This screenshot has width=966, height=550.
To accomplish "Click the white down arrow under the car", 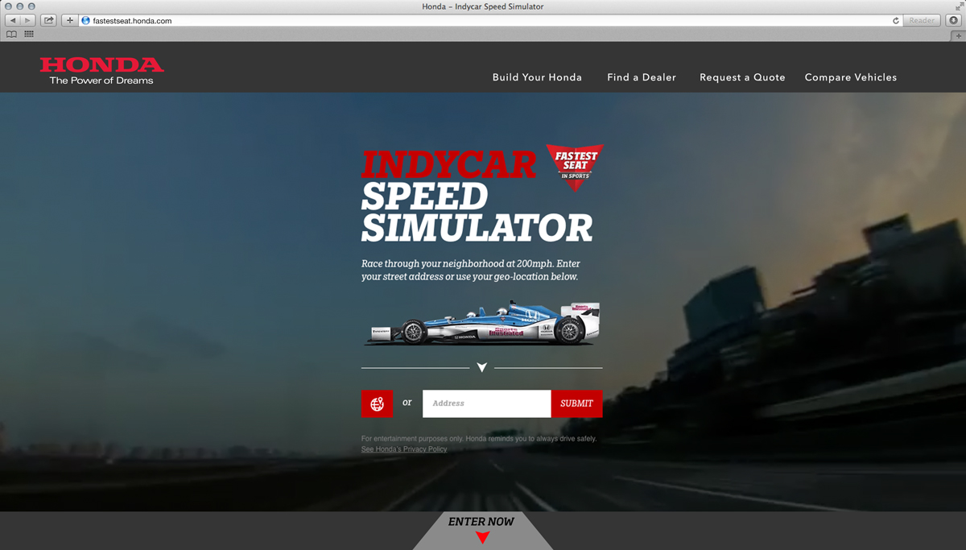I will click(x=482, y=367).
